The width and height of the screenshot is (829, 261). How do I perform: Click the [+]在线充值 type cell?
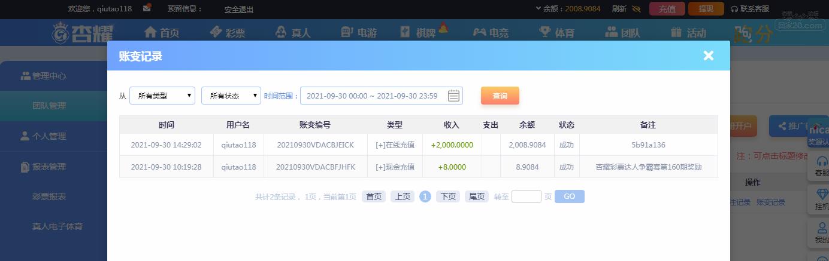pos(395,145)
